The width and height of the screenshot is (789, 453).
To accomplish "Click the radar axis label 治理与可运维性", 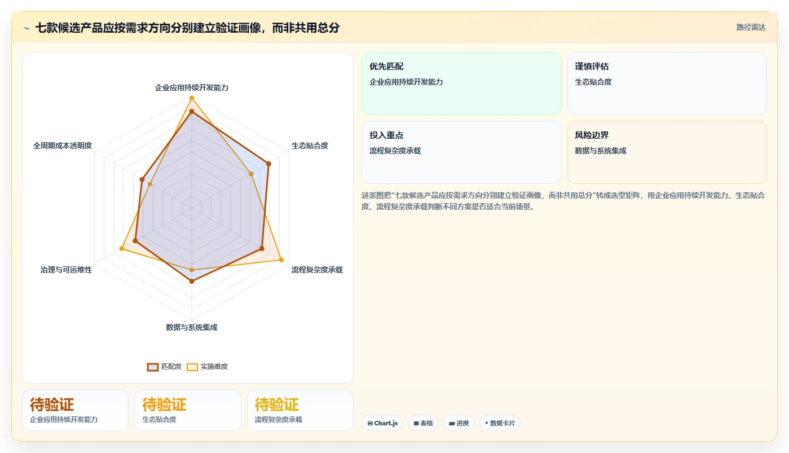I will [x=66, y=270].
